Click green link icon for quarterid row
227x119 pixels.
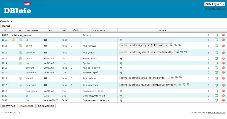click(x=184, y=84)
